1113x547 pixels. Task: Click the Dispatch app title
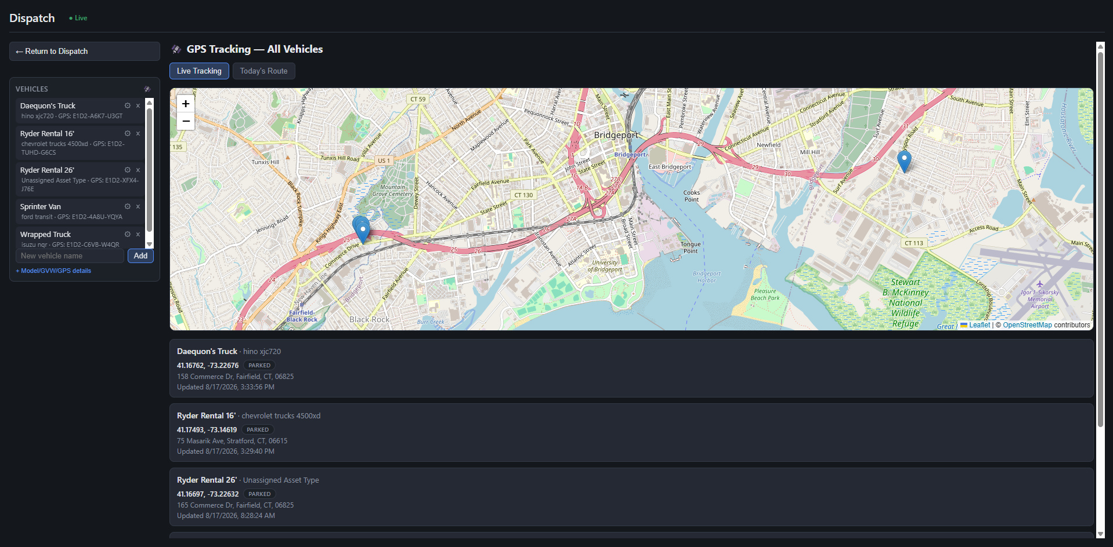(x=32, y=18)
